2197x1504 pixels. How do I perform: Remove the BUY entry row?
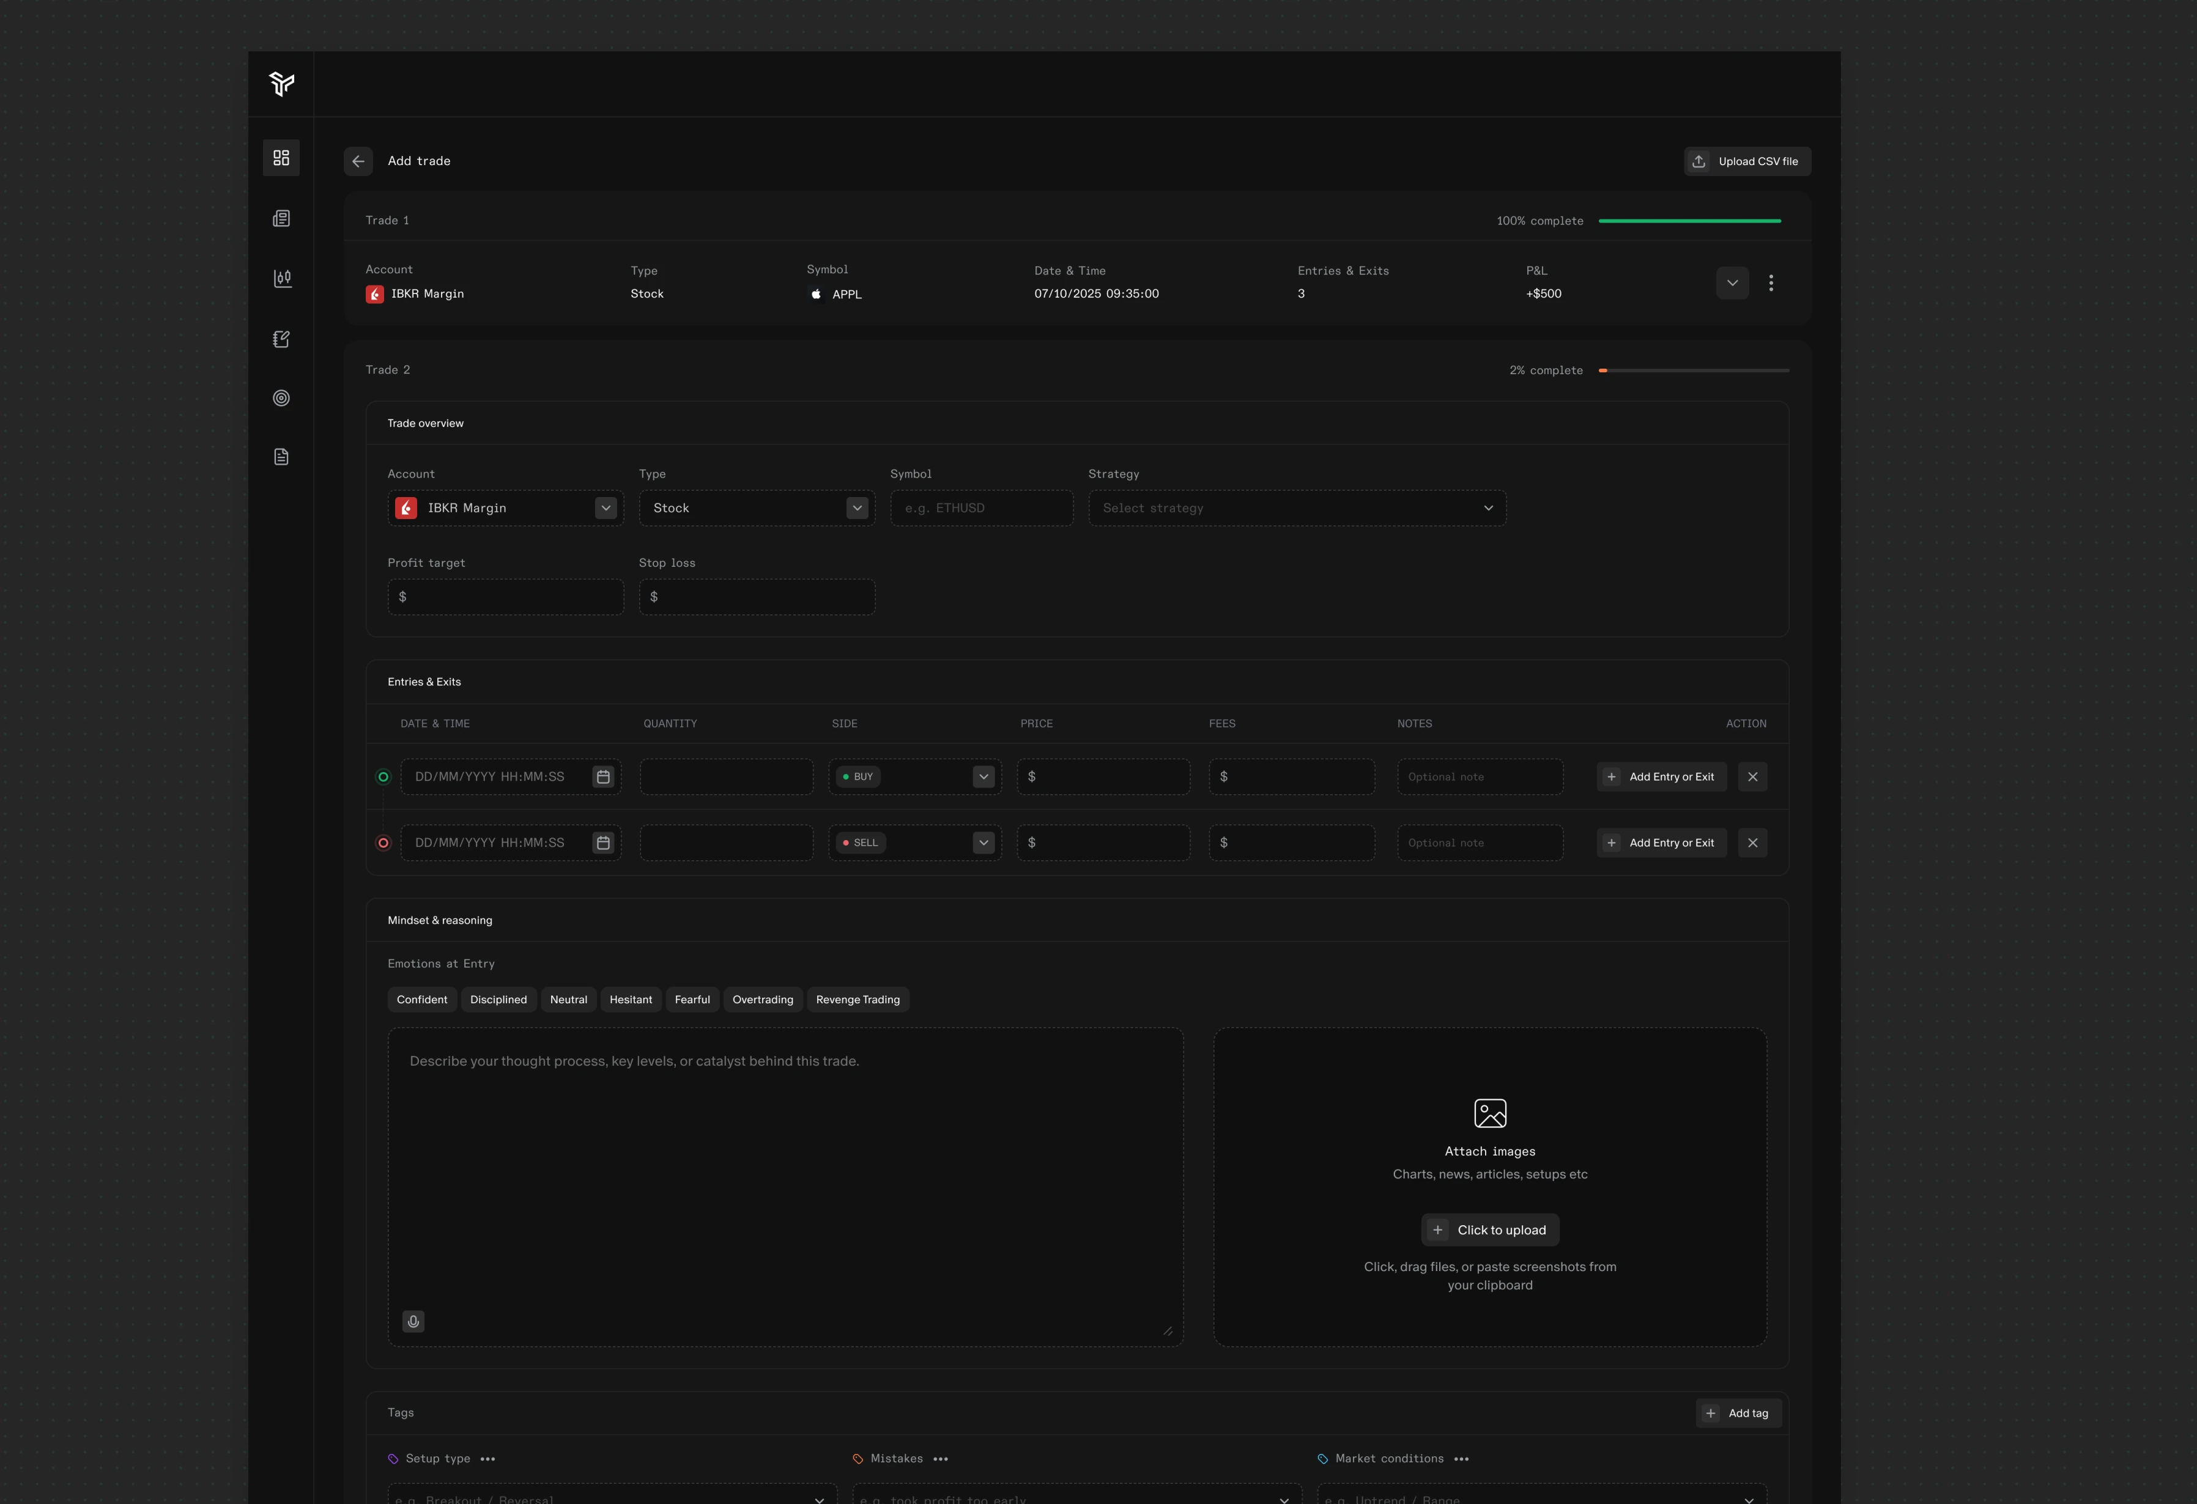1753,776
